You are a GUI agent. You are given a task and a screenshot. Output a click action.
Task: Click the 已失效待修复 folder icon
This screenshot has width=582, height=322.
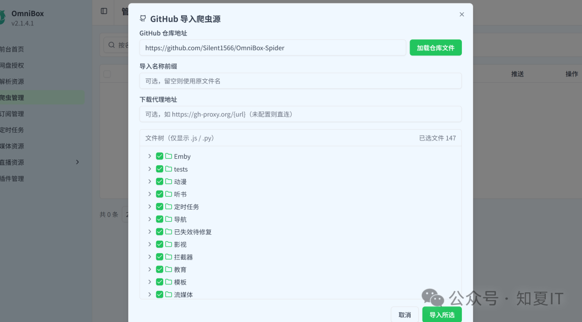click(x=169, y=232)
